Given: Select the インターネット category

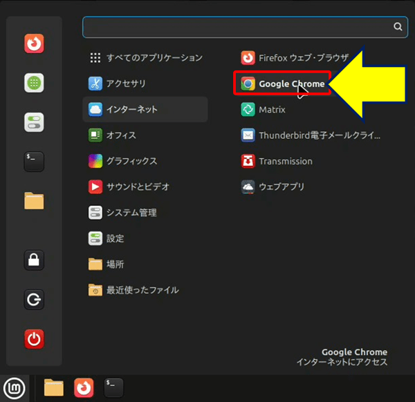Looking at the screenshot, I should 145,109.
